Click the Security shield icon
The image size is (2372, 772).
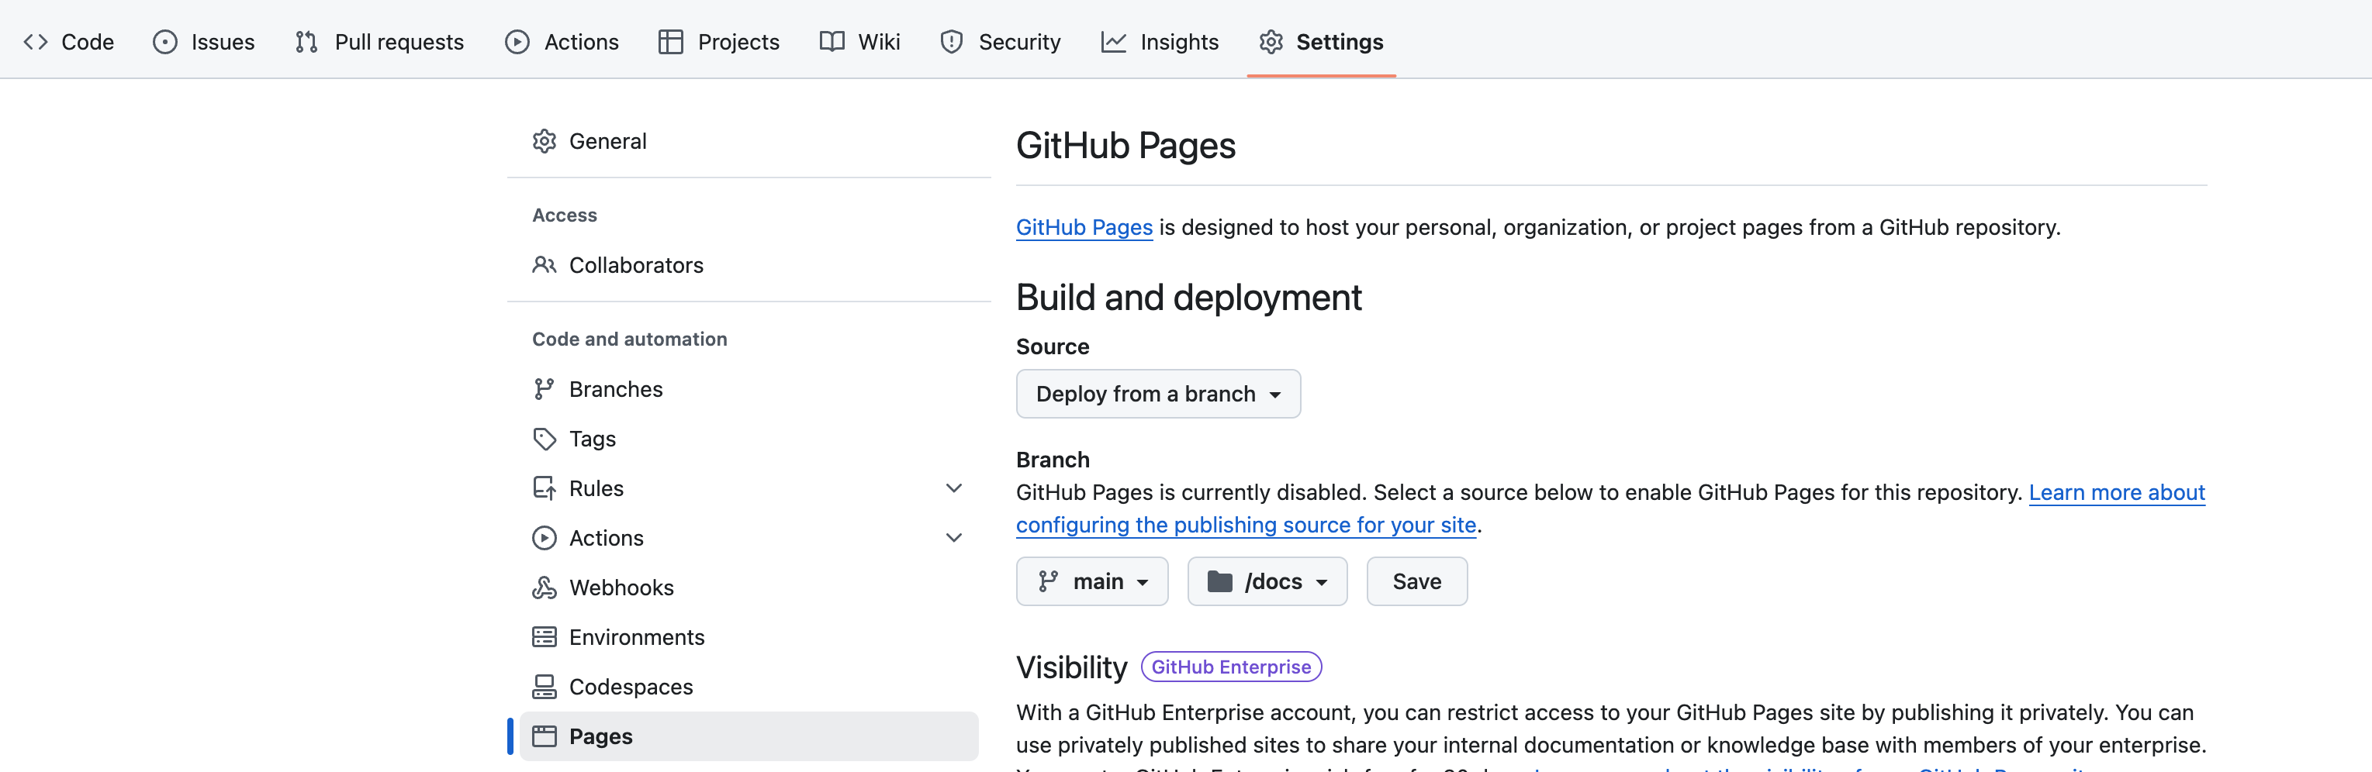[x=951, y=43]
